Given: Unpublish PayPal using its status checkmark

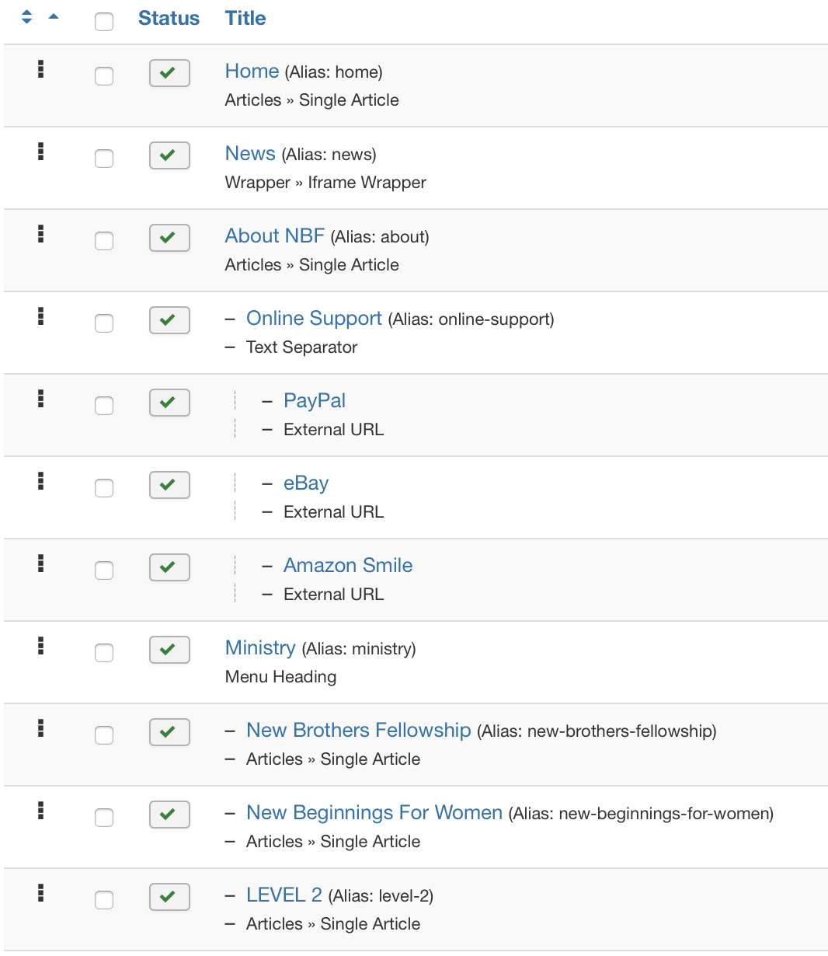Looking at the screenshot, I should (x=169, y=403).
